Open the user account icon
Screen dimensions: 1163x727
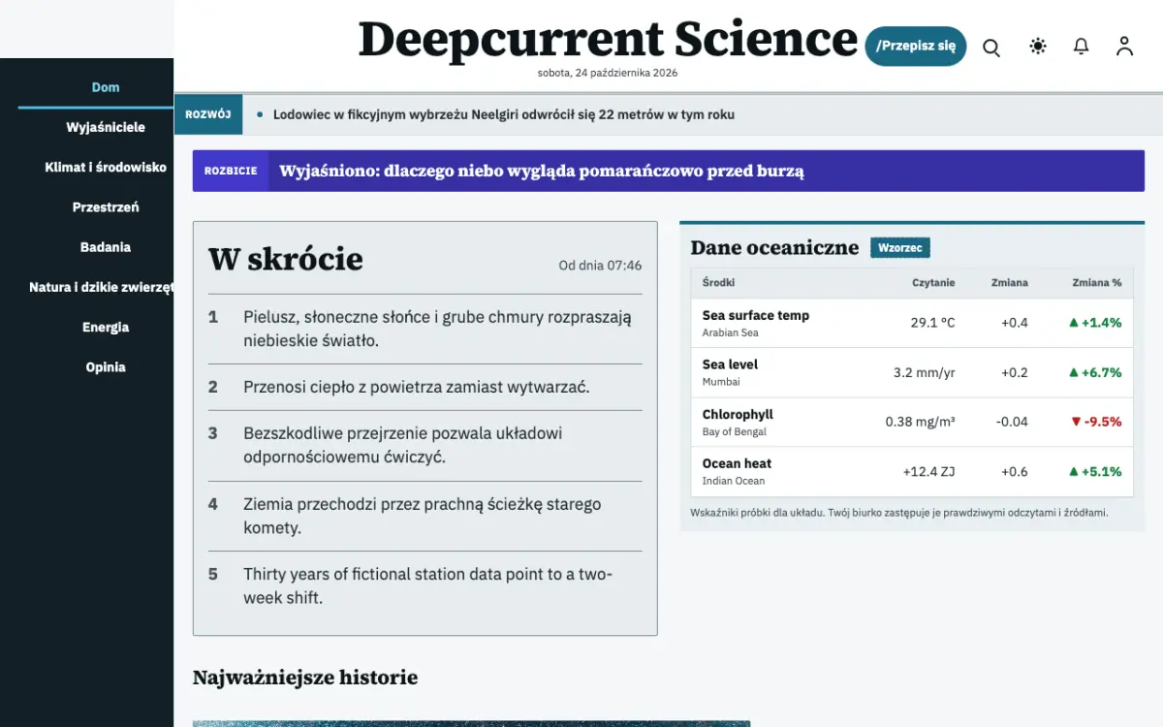[1124, 47]
